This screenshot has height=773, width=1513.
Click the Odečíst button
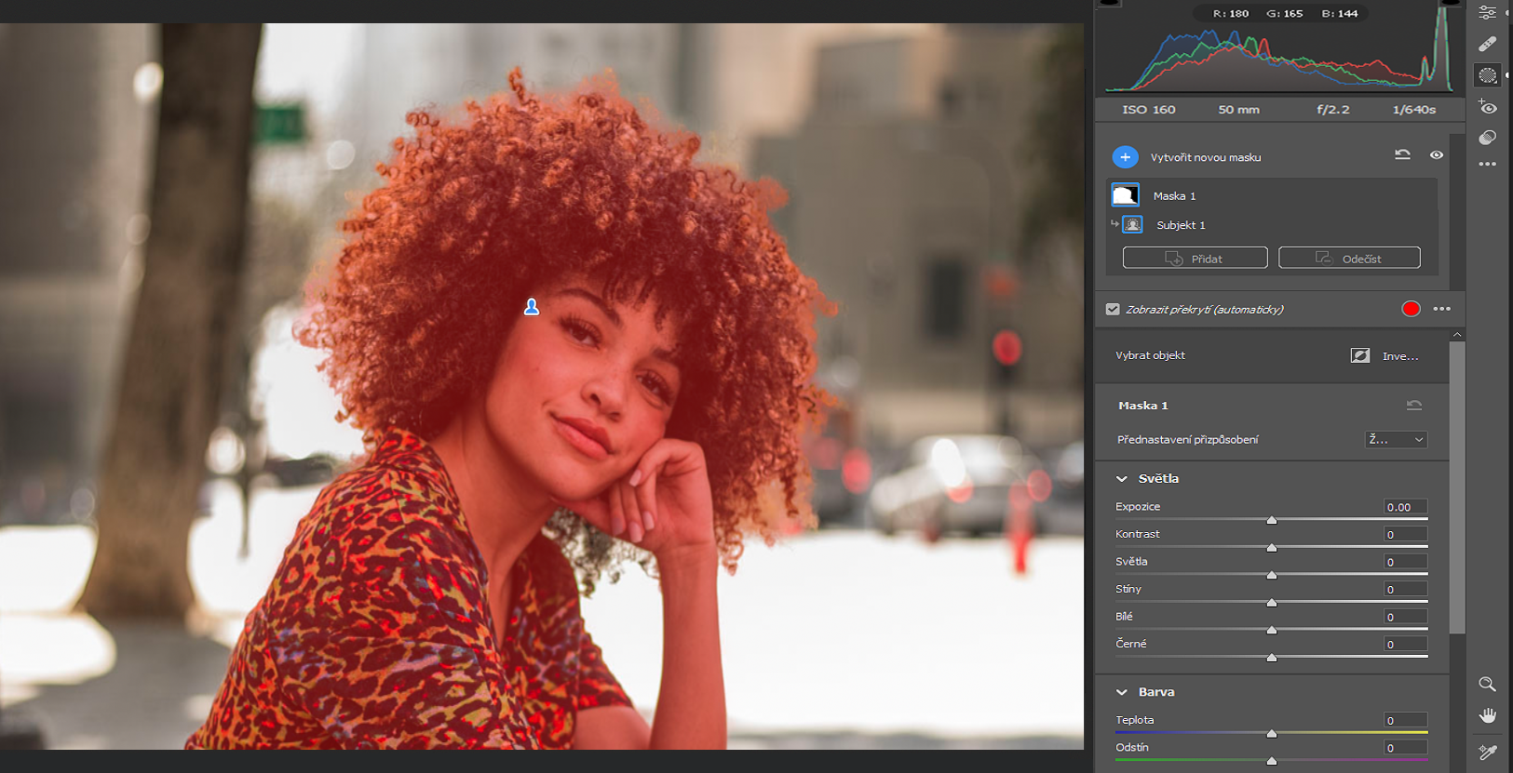(1349, 258)
